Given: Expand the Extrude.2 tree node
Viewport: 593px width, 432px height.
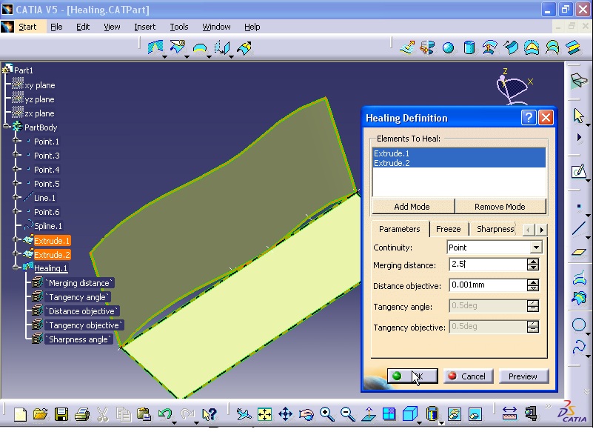Looking at the screenshot, I should [x=16, y=253].
